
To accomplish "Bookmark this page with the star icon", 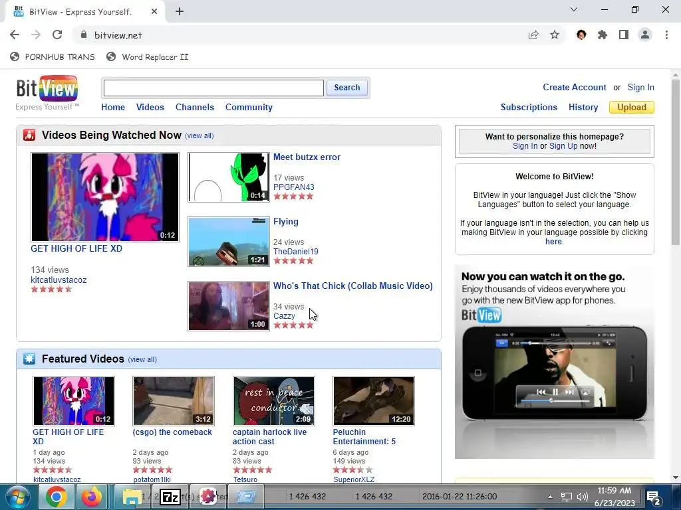I will [x=555, y=35].
